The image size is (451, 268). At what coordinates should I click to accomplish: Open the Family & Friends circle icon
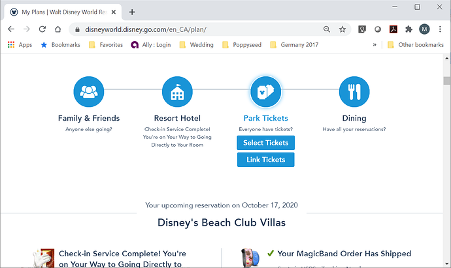click(89, 92)
